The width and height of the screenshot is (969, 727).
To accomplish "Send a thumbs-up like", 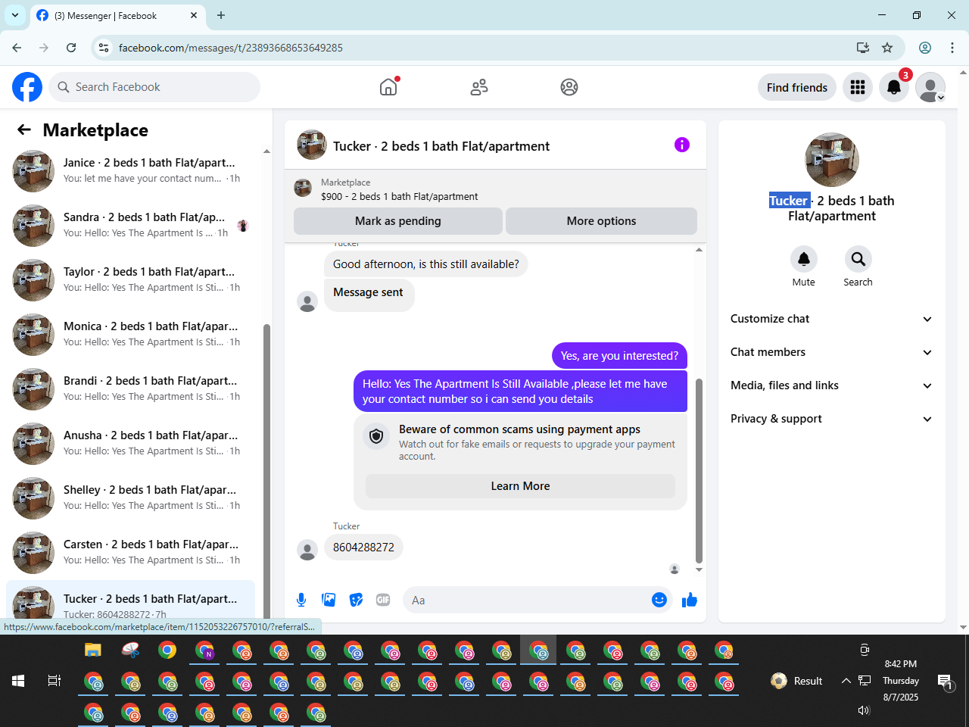I will (690, 601).
